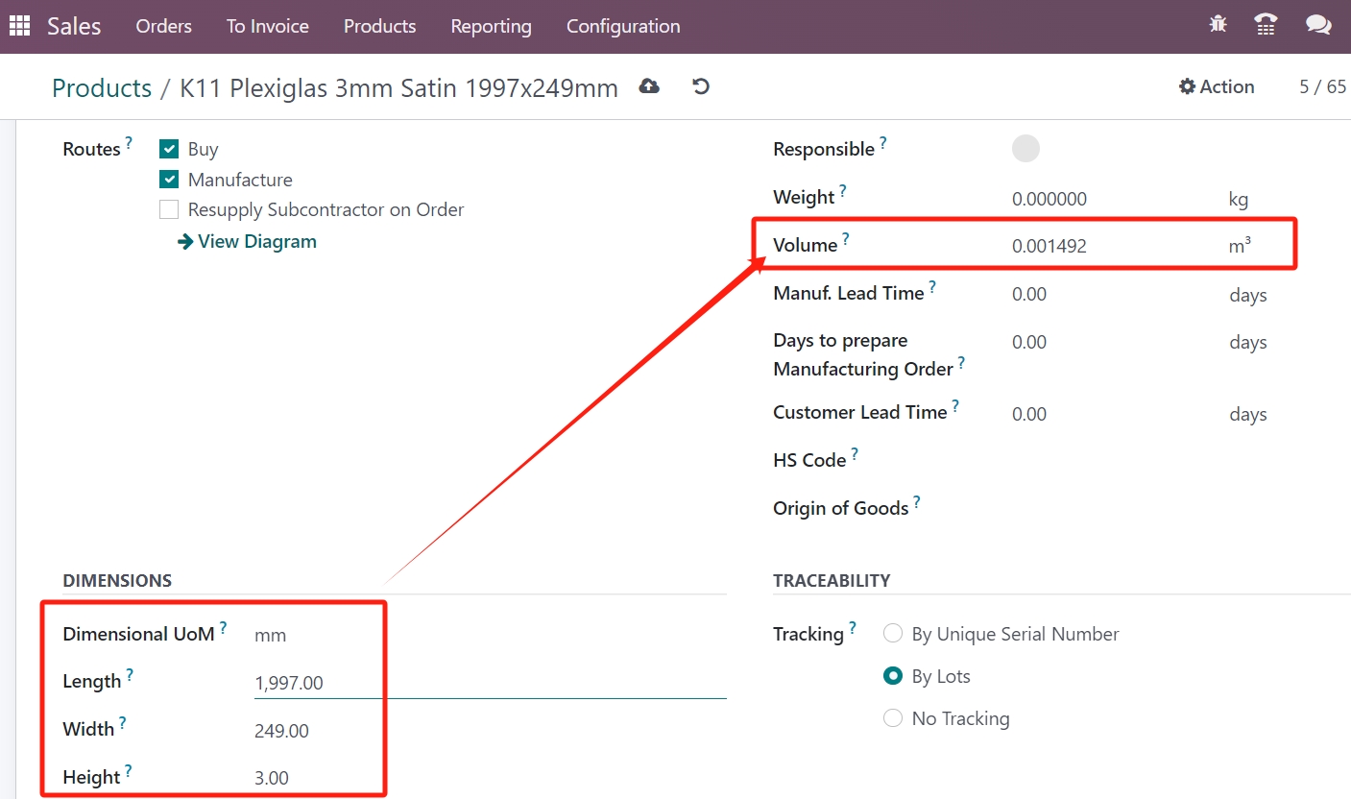Save record with cloud upload icon
The image size is (1351, 799).
650,86
